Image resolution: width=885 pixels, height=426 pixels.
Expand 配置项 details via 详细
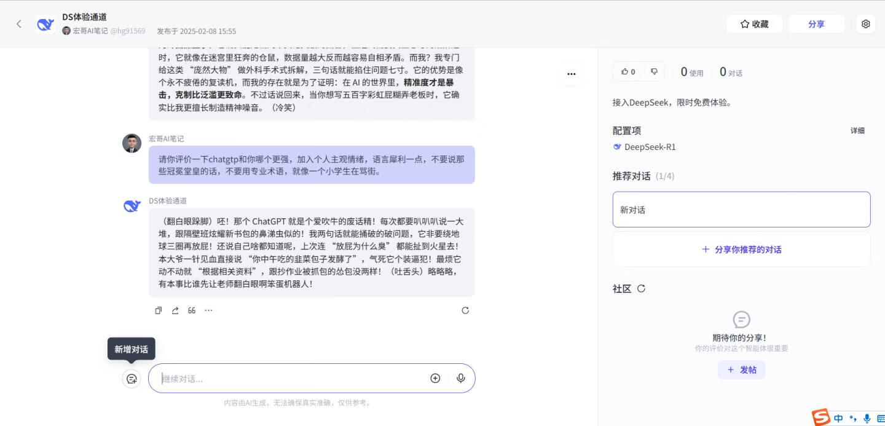click(857, 130)
